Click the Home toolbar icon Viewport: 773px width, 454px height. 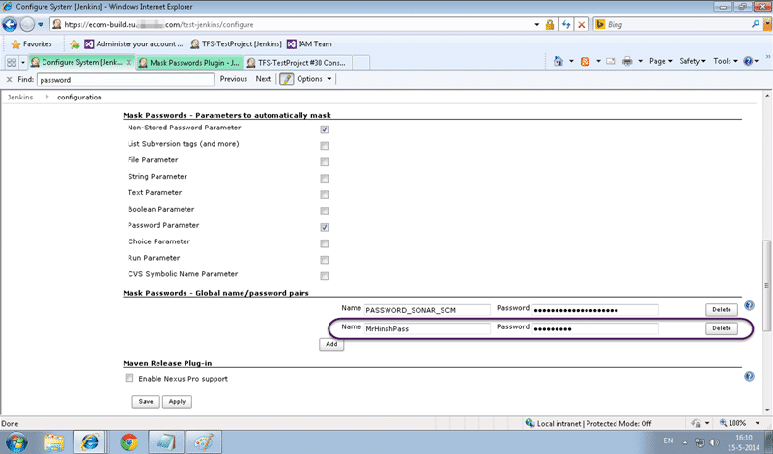click(558, 61)
